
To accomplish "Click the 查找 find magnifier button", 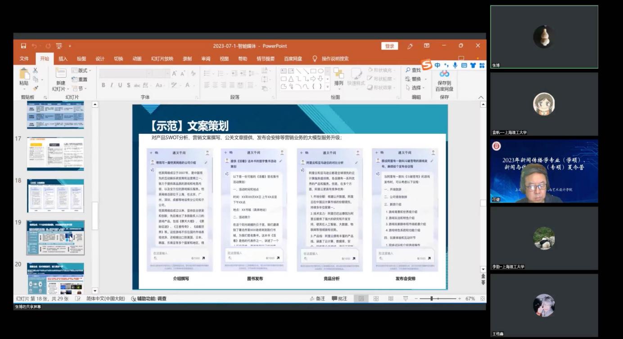I will click(x=413, y=70).
